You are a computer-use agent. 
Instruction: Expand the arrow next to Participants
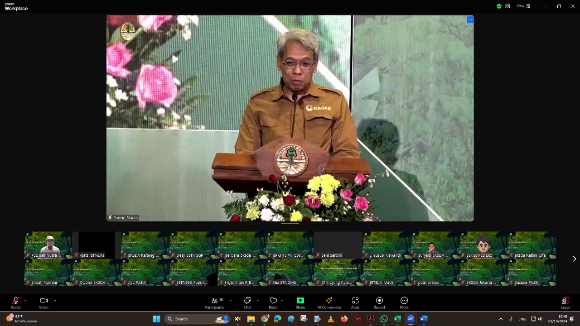(230, 300)
